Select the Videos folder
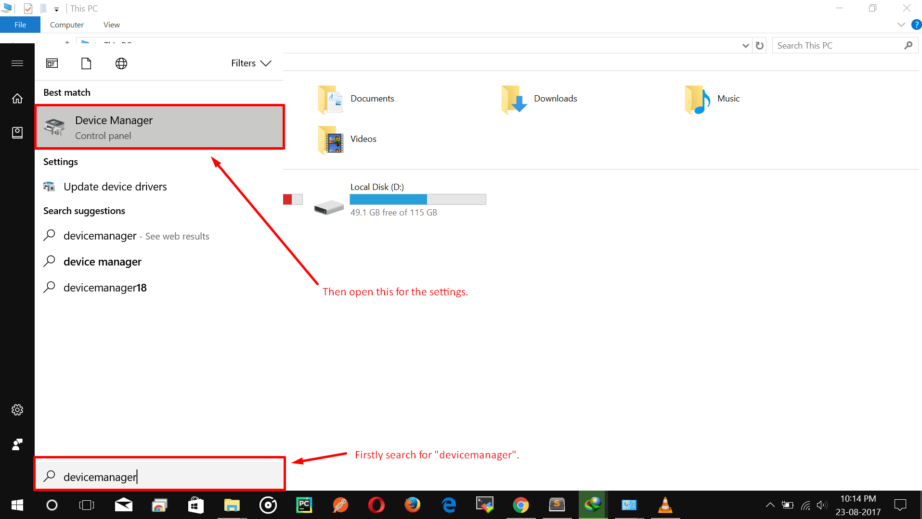 (x=348, y=139)
